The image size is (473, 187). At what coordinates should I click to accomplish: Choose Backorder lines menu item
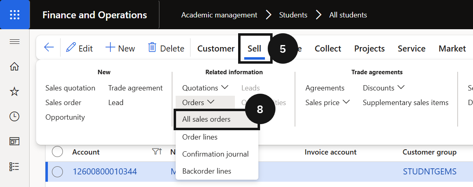[217, 171]
